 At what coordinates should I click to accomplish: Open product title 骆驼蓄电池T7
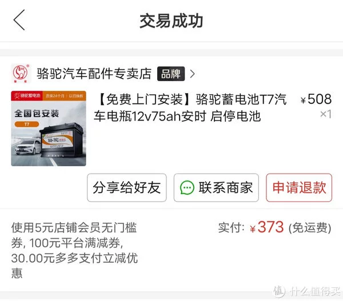tap(190, 107)
